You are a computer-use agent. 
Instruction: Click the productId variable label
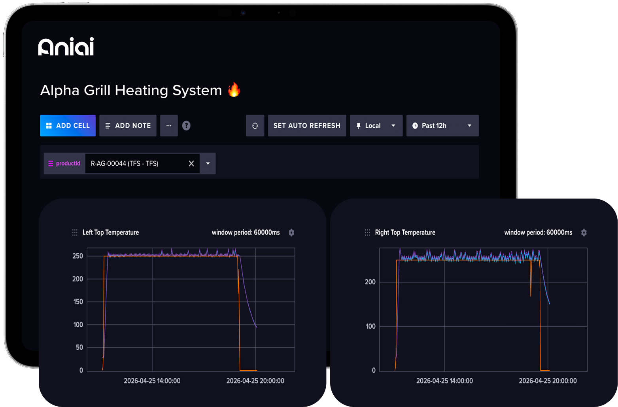(x=64, y=163)
